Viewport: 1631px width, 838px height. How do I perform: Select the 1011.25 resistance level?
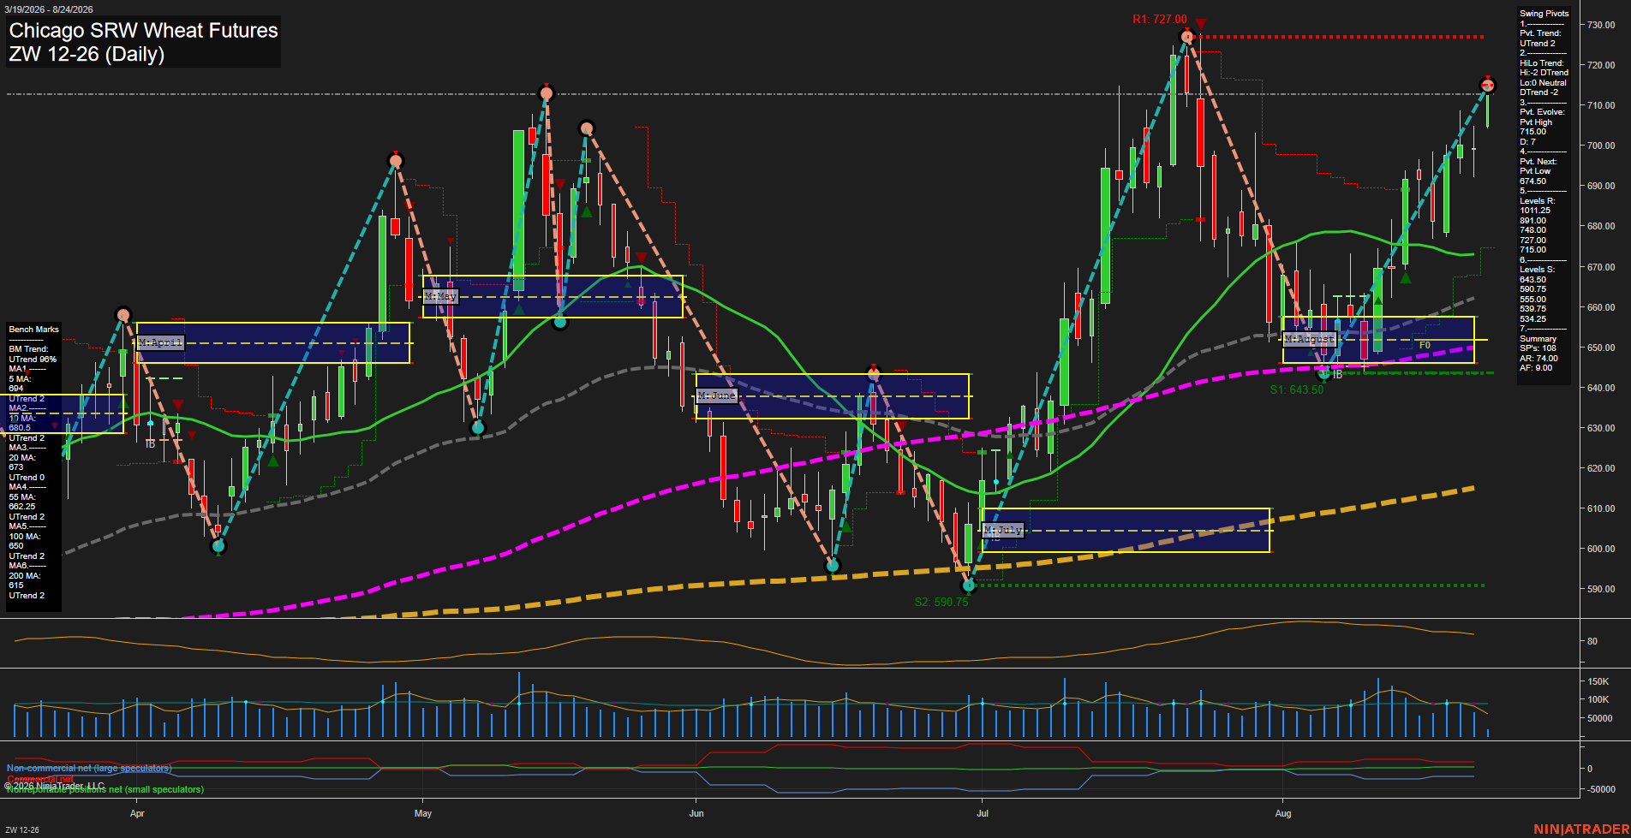click(1535, 211)
